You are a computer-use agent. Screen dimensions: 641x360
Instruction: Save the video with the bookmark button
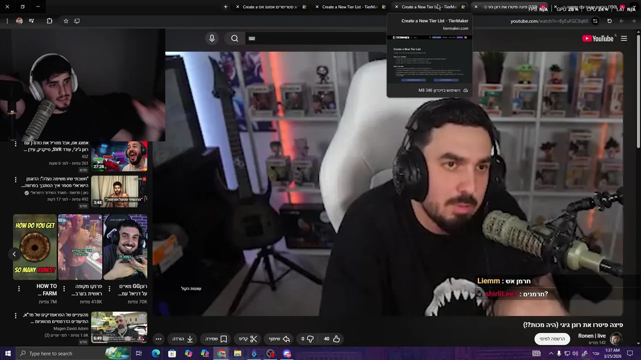coord(216,339)
